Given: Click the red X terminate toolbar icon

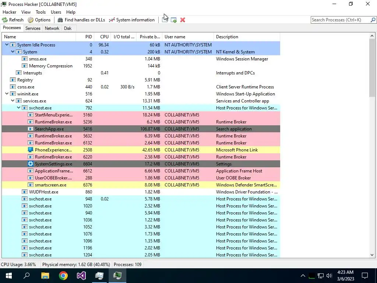Looking at the screenshot, I should (183, 20).
